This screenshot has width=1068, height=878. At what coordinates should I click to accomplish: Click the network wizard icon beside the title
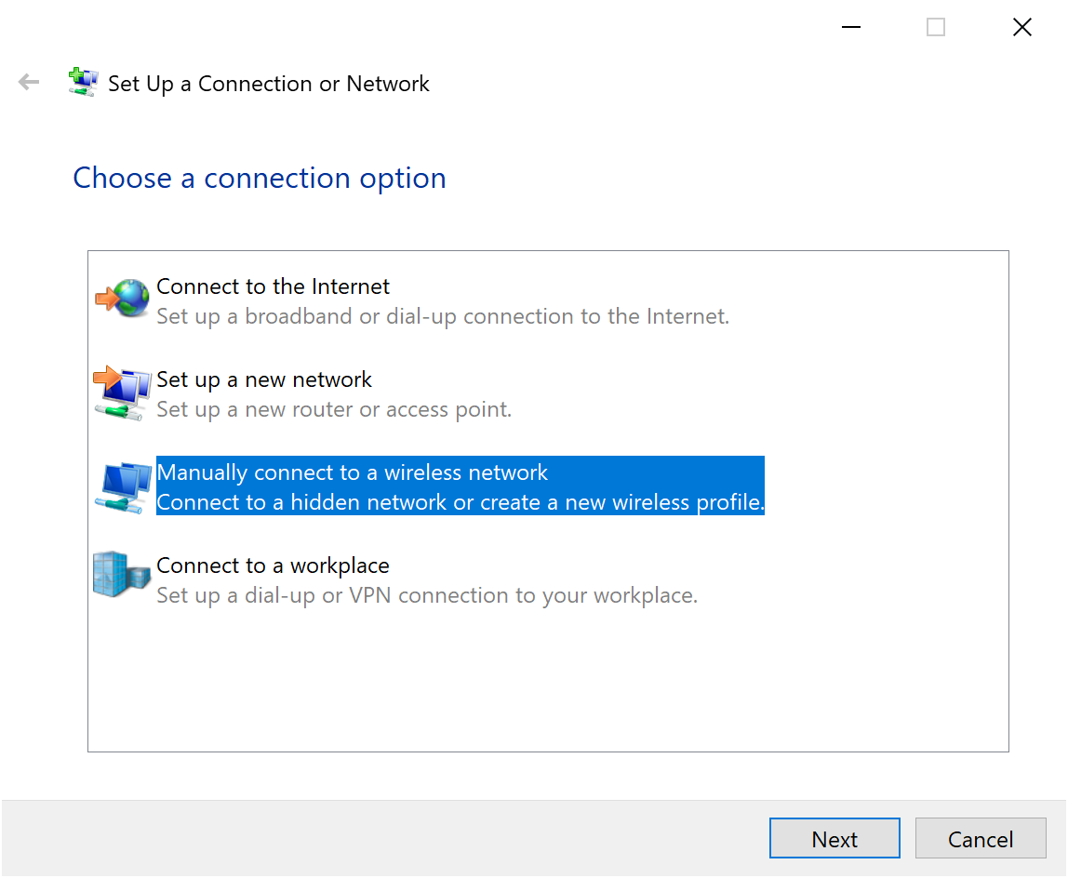[x=83, y=83]
